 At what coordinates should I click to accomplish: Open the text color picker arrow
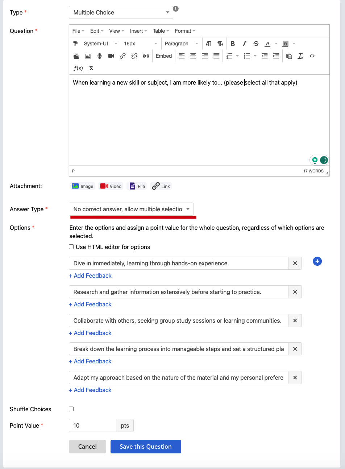[x=276, y=44]
